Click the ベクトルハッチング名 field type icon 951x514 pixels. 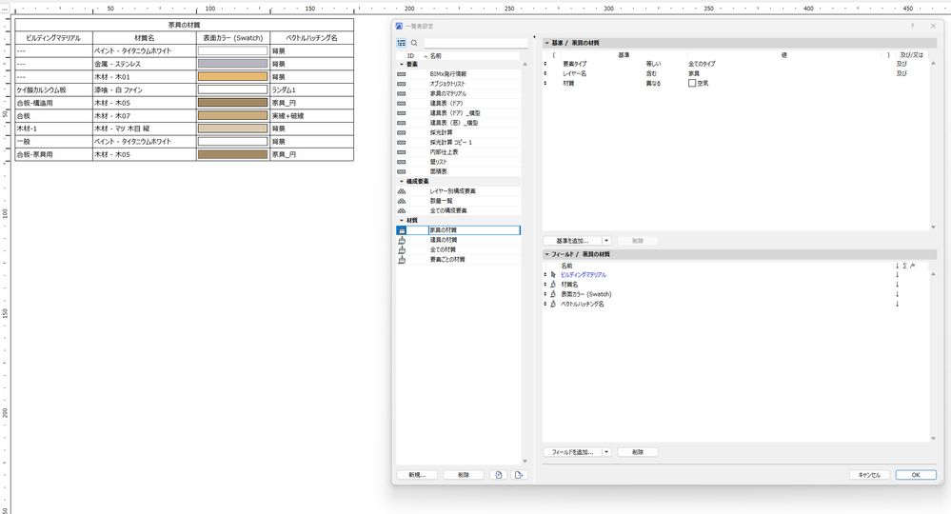coord(553,304)
